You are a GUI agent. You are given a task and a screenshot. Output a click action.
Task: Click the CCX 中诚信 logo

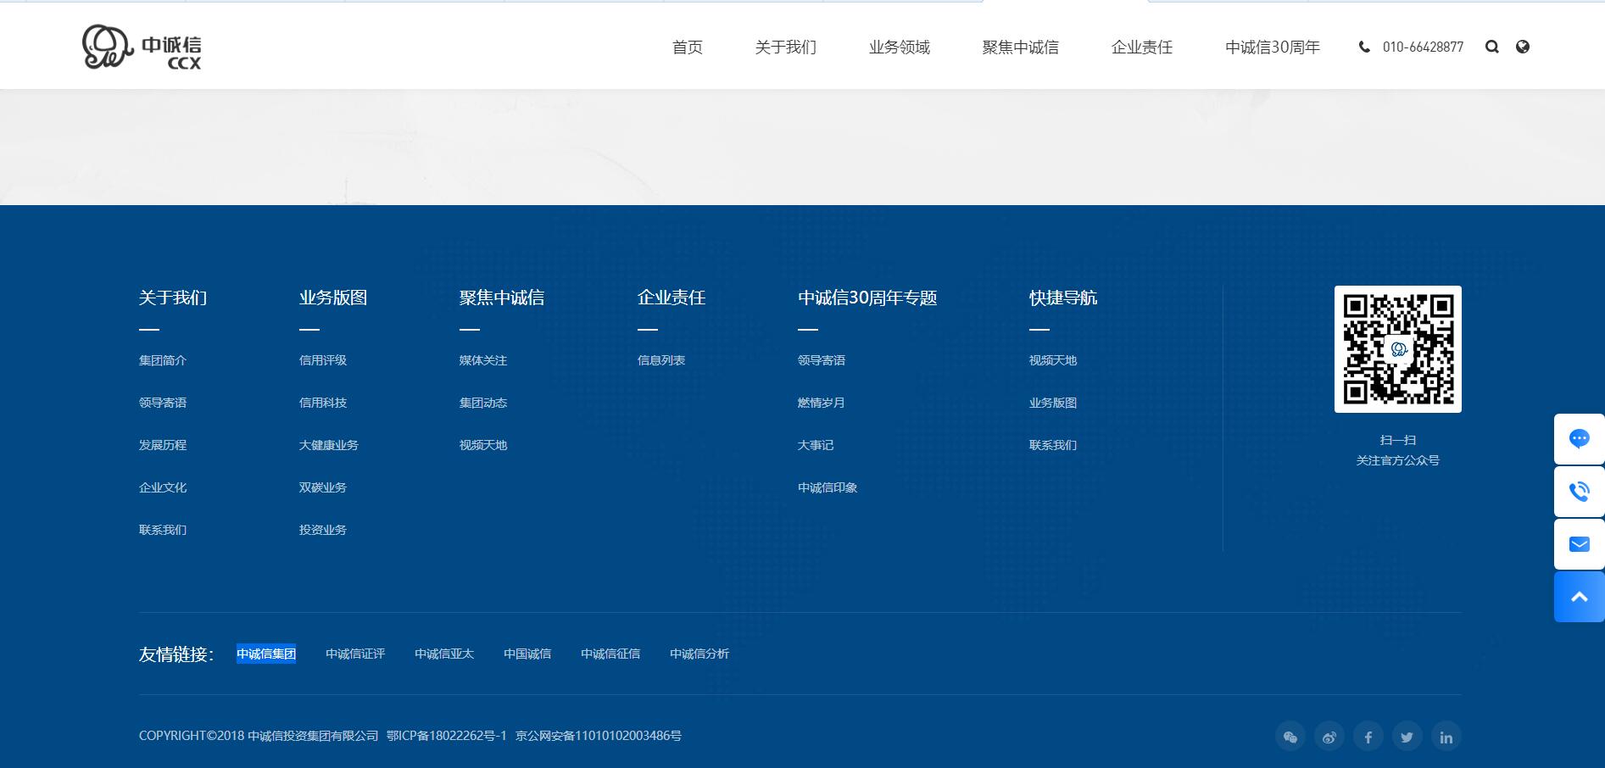142,47
